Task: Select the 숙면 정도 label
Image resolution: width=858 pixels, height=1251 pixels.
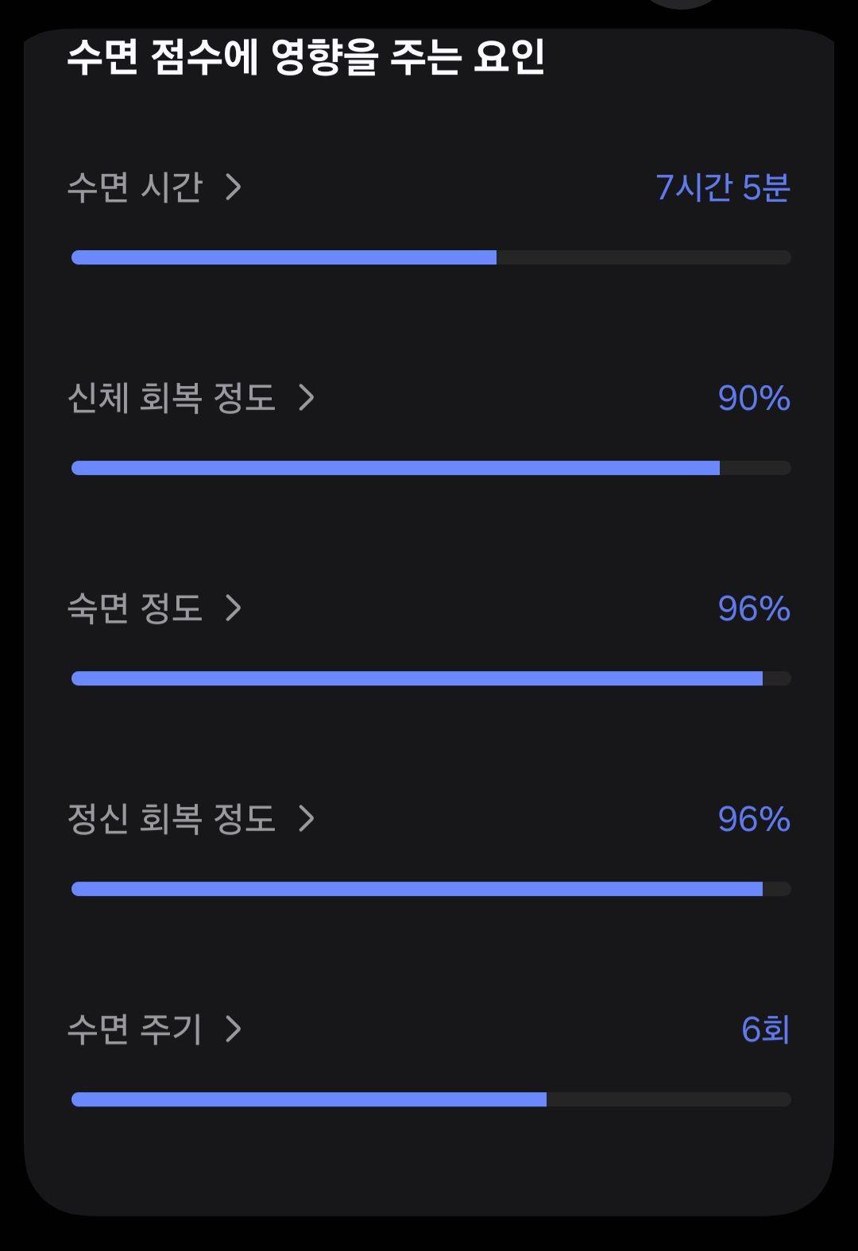Action: (x=135, y=608)
